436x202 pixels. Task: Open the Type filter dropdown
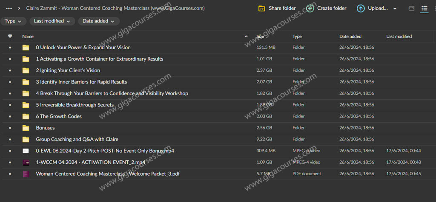(14, 21)
